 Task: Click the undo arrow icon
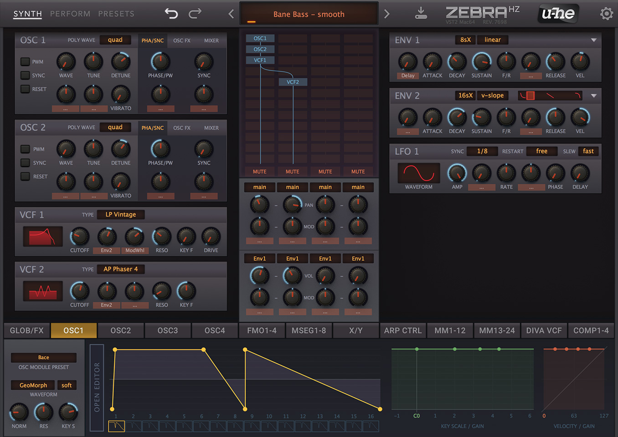(171, 14)
